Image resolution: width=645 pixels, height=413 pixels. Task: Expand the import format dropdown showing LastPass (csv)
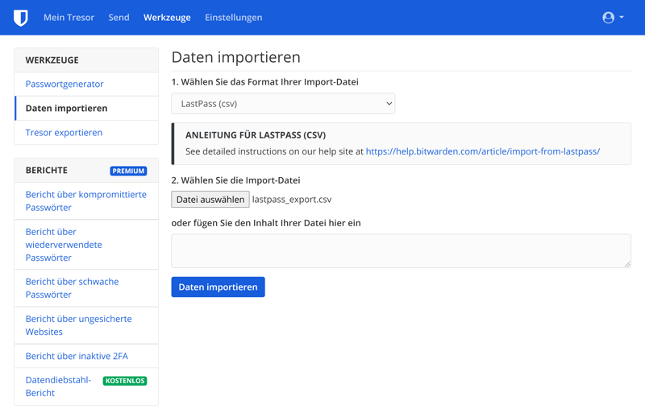pos(283,104)
